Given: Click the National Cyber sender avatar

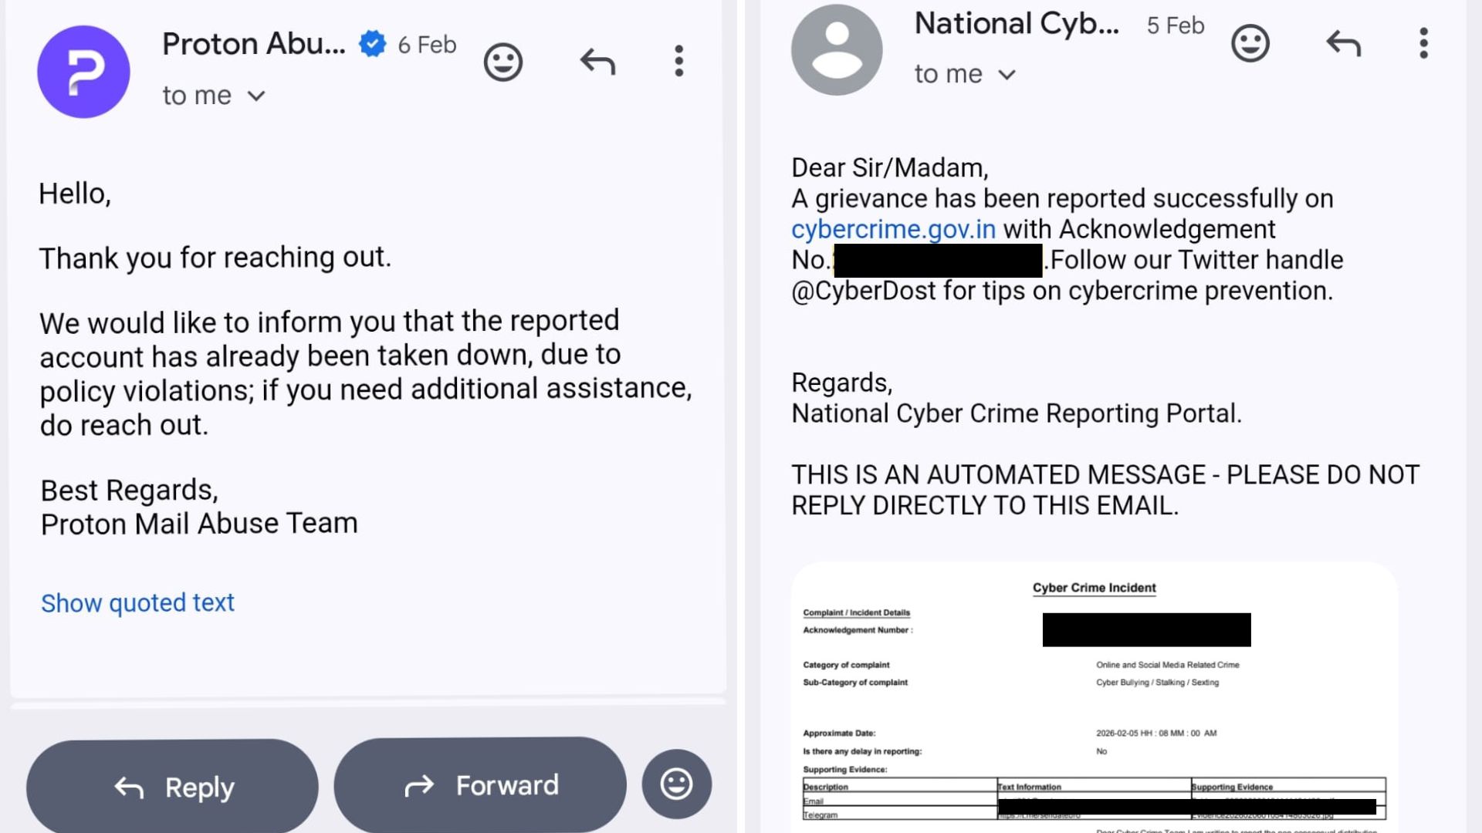Looking at the screenshot, I should [x=837, y=49].
